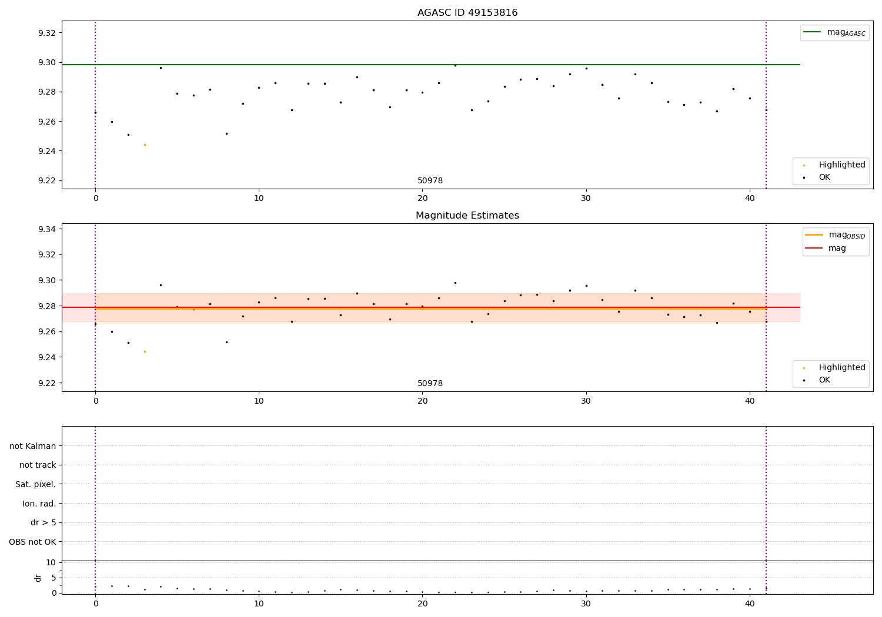Click the 9.32 tick in top plot
Viewport: 882px width, 617px height.
(x=46, y=32)
